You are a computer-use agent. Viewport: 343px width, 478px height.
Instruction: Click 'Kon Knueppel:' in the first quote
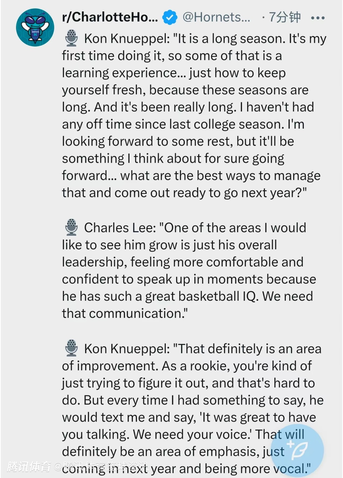[x=127, y=39]
